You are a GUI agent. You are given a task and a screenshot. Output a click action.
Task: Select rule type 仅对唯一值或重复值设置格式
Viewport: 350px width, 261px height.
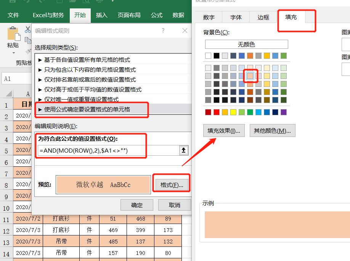coord(113,99)
